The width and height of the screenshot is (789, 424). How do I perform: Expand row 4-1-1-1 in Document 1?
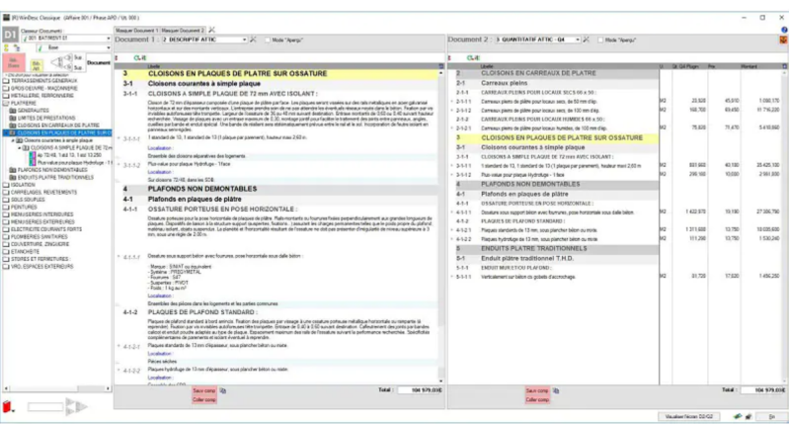pyautogui.click(x=119, y=256)
